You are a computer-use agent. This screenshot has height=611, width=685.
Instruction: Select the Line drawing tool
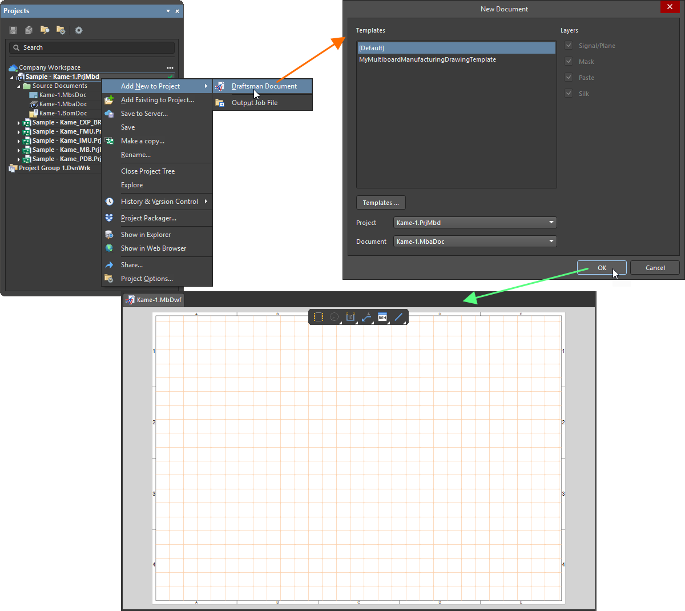398,317
